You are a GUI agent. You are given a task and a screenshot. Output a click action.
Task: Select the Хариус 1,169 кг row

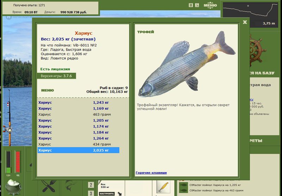click(78, 109)
